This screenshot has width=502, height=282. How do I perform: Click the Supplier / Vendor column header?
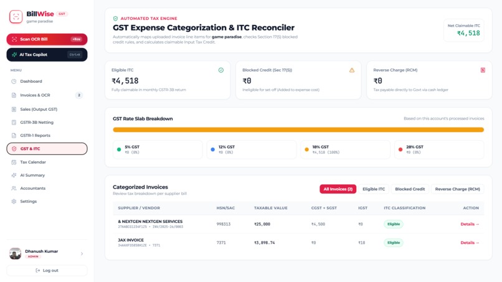pyautogui.click(x=139, y=208)
